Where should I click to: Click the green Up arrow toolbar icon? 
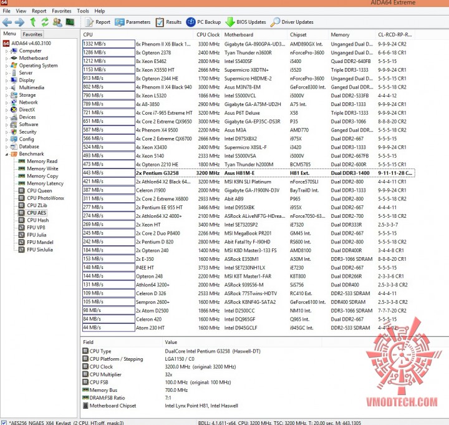pyautogui.click(x=32, y=22)
